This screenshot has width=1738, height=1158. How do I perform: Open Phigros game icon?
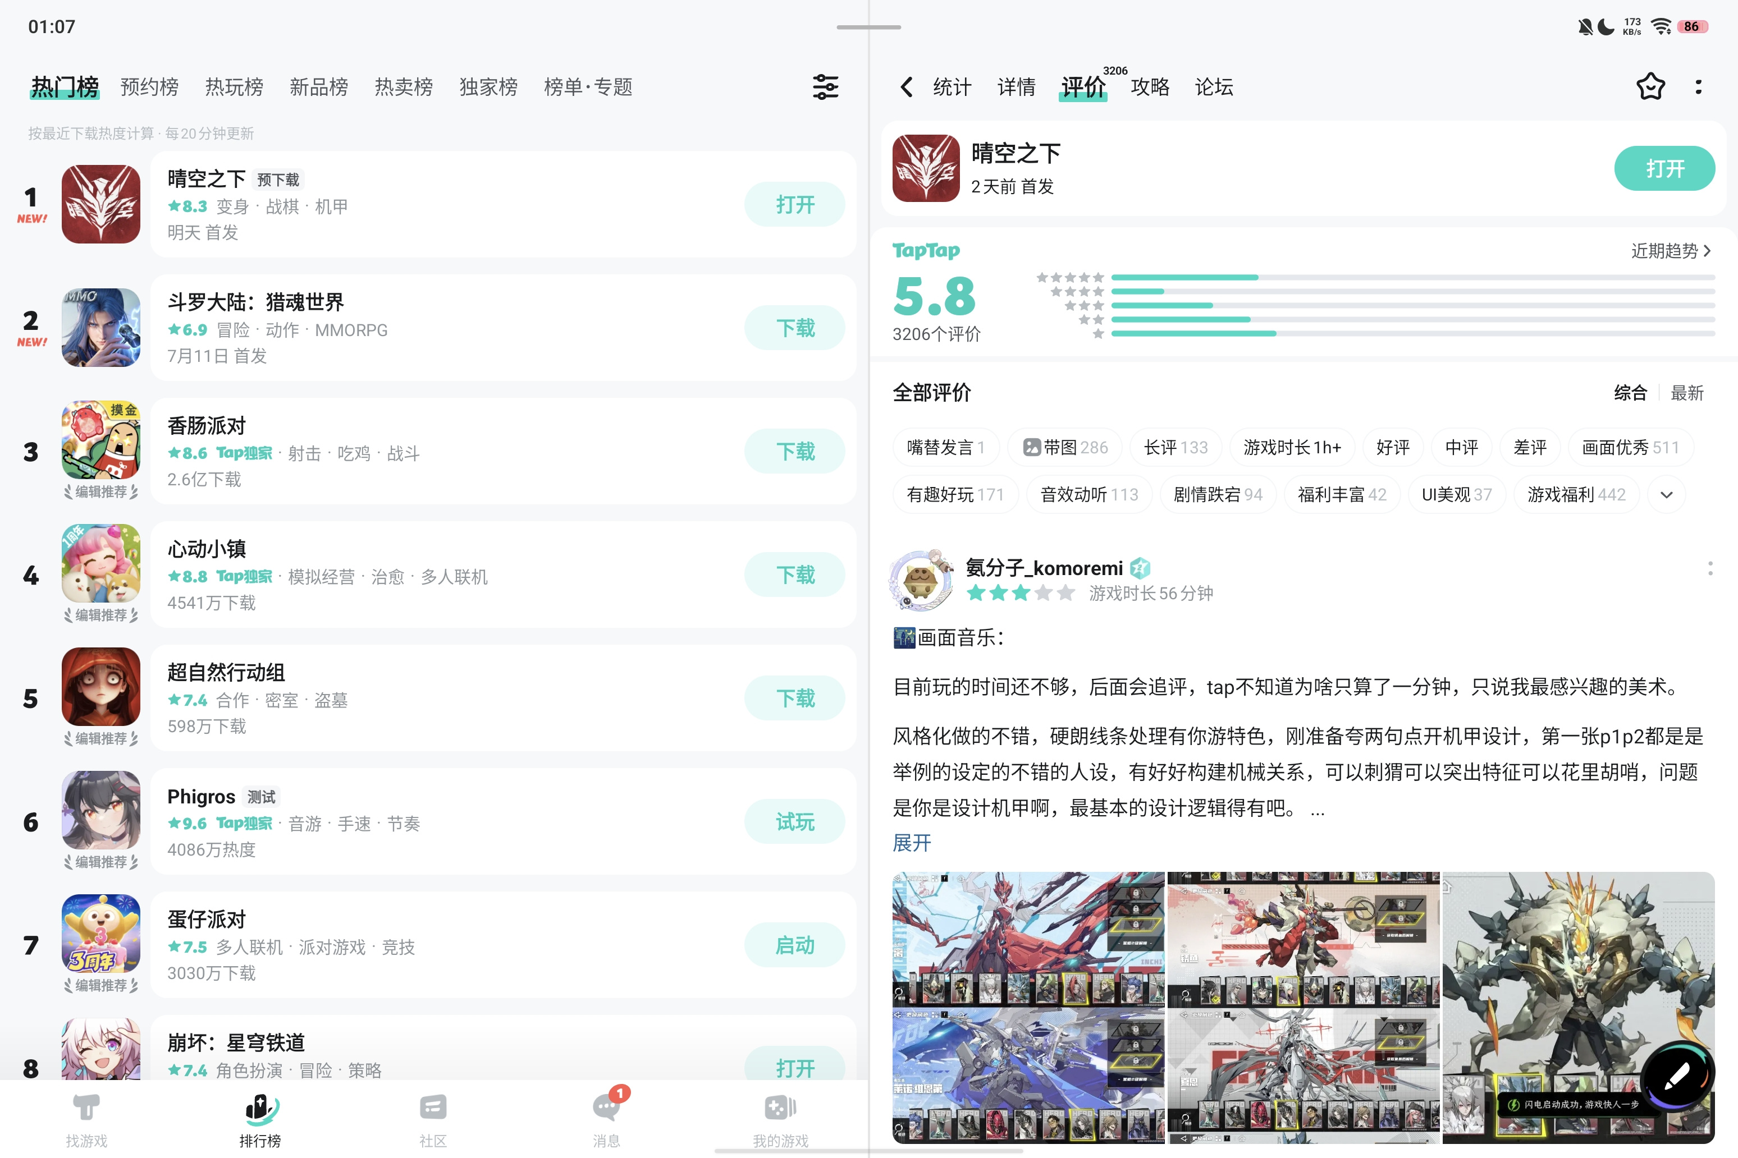[x=100, y=810]
